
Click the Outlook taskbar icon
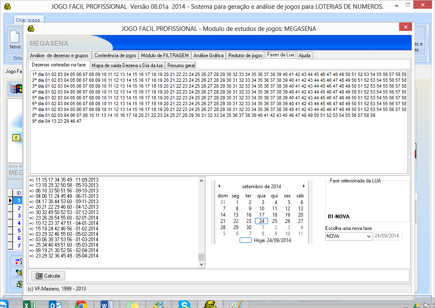[55, 304]
